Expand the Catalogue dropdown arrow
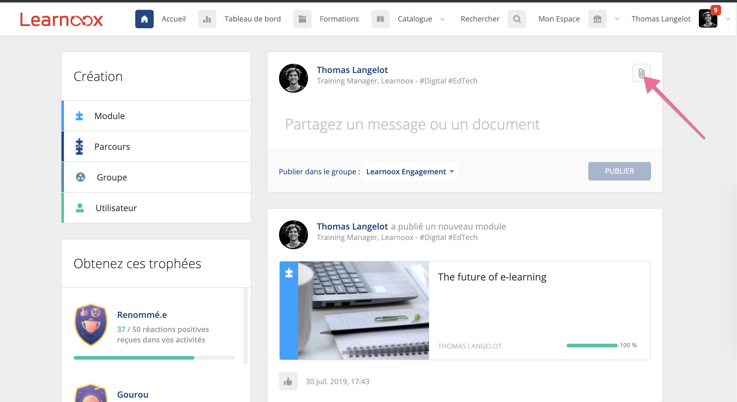Image resolution: width=737 pixels, height=402 pixels. tap(443, 19)
